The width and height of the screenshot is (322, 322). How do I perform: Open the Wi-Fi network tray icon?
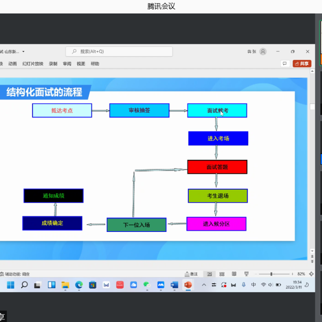pyautogui.click(x=263, y=285)
